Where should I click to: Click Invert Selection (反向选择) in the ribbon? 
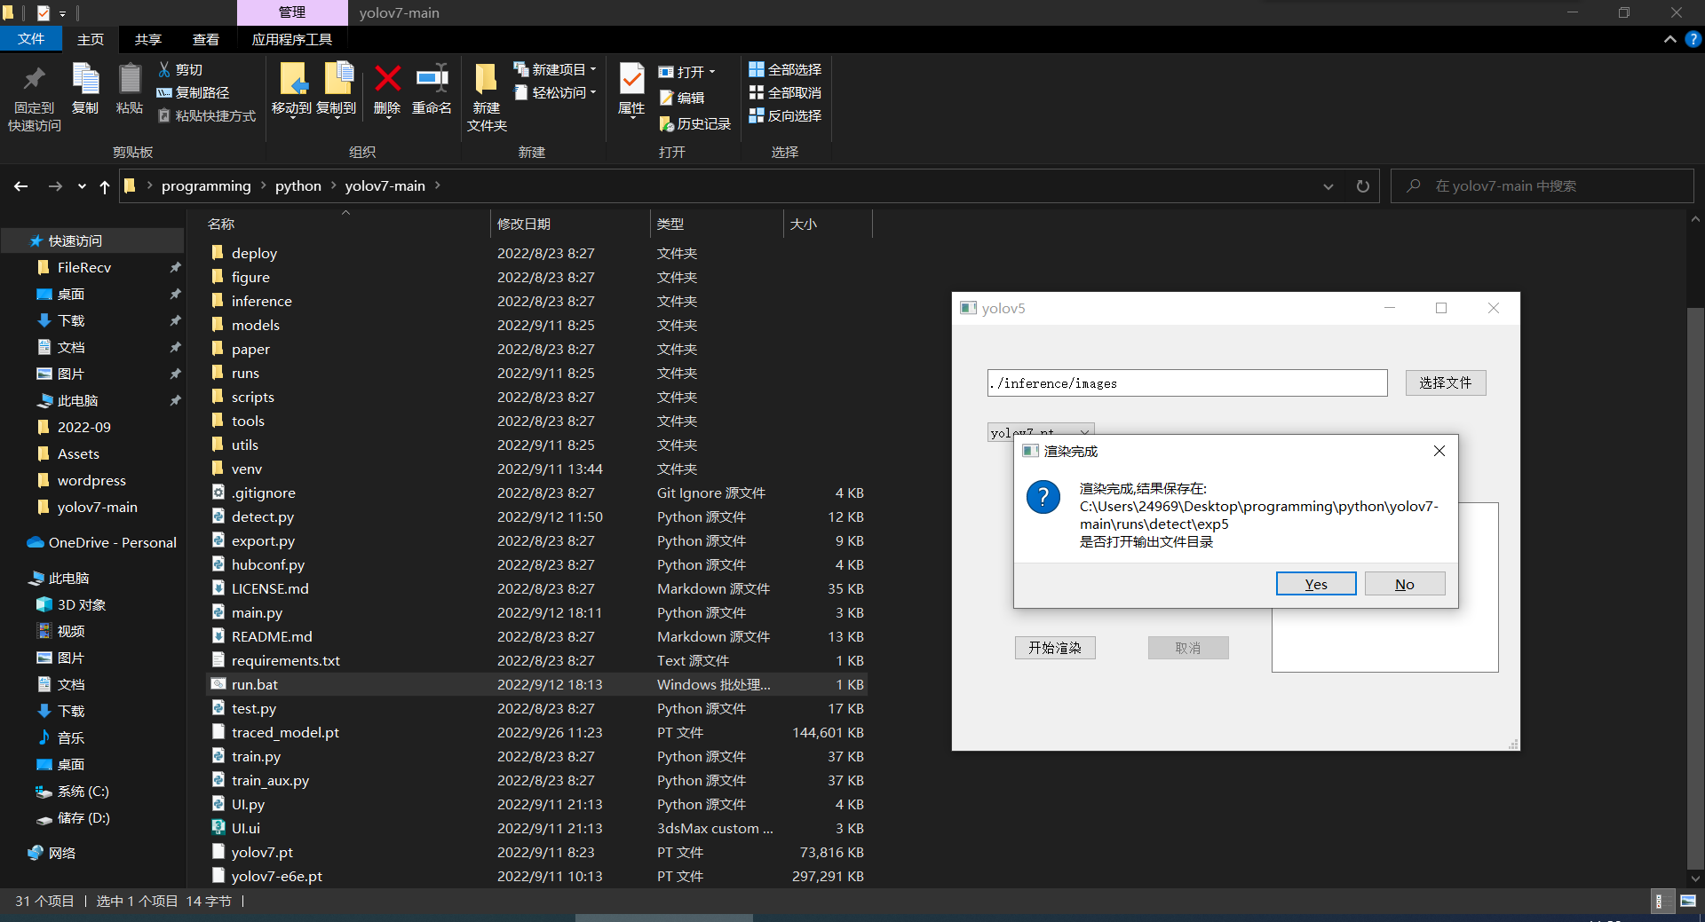tap(785, 115)
